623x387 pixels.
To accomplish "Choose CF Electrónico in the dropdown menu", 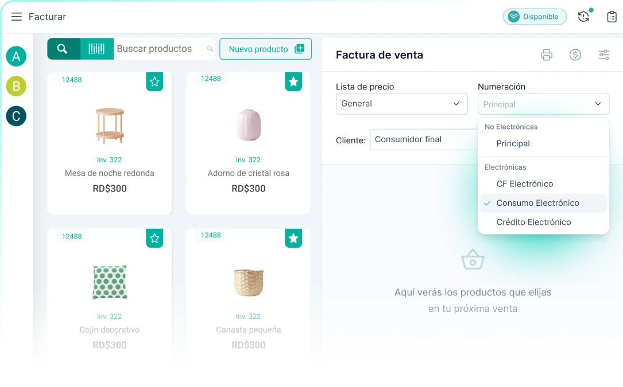I will [x=525, y=183].
